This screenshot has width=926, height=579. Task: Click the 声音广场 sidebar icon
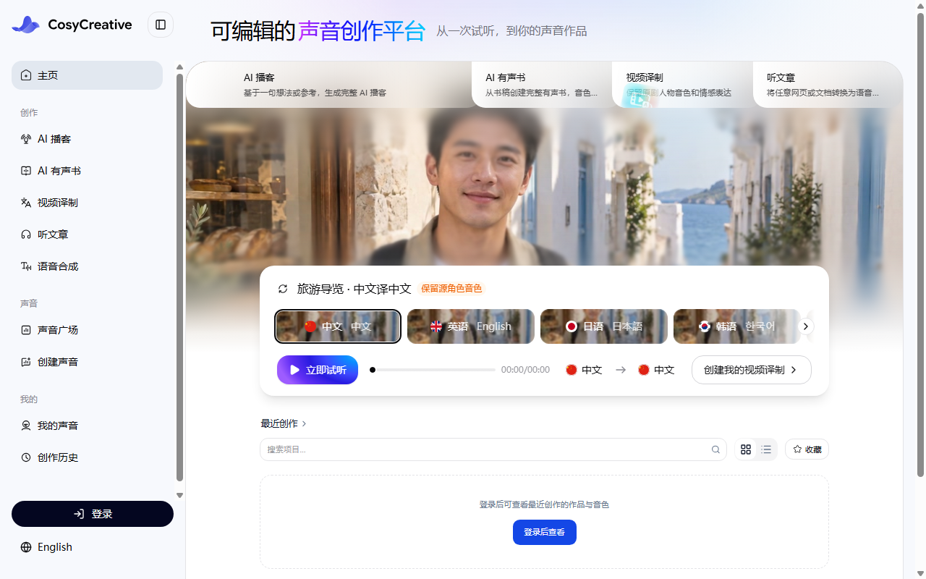click(26, 330)
